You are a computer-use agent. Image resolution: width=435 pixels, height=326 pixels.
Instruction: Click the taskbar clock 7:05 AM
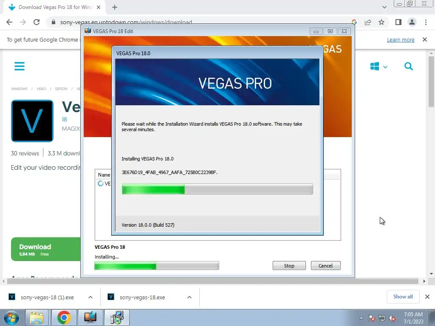coord(413,315)
